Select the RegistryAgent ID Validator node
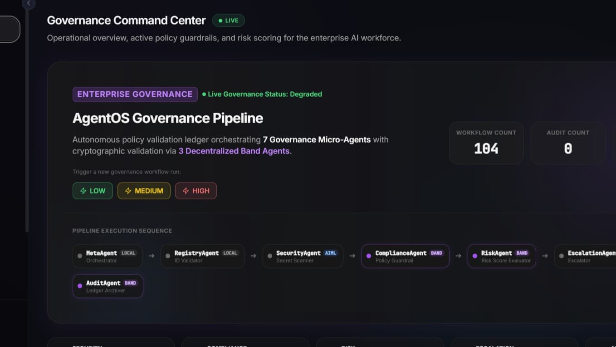616x347 pixels. (202, 256)
